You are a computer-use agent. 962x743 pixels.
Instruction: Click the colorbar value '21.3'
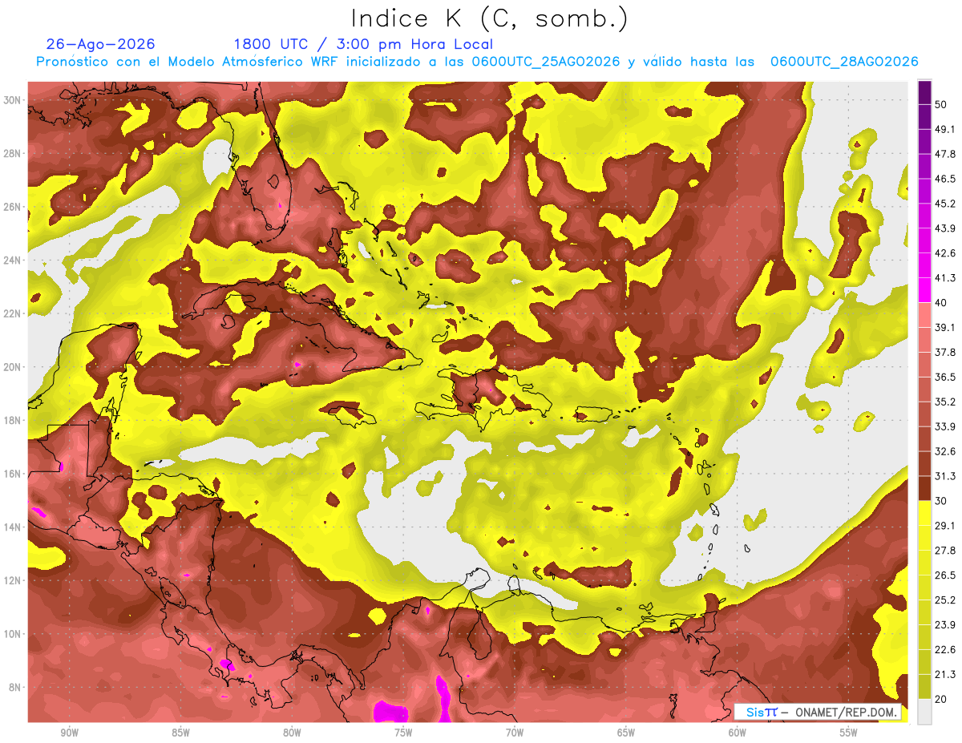tap(945, 675)
